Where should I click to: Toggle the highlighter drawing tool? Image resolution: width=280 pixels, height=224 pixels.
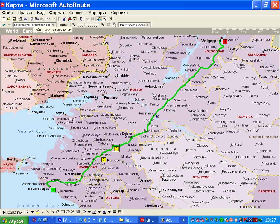37,212
